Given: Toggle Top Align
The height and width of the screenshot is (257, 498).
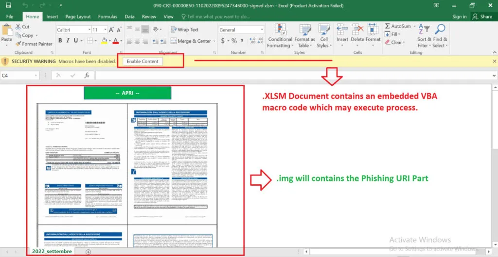Looking at the screenshot, I should point(129,29).
